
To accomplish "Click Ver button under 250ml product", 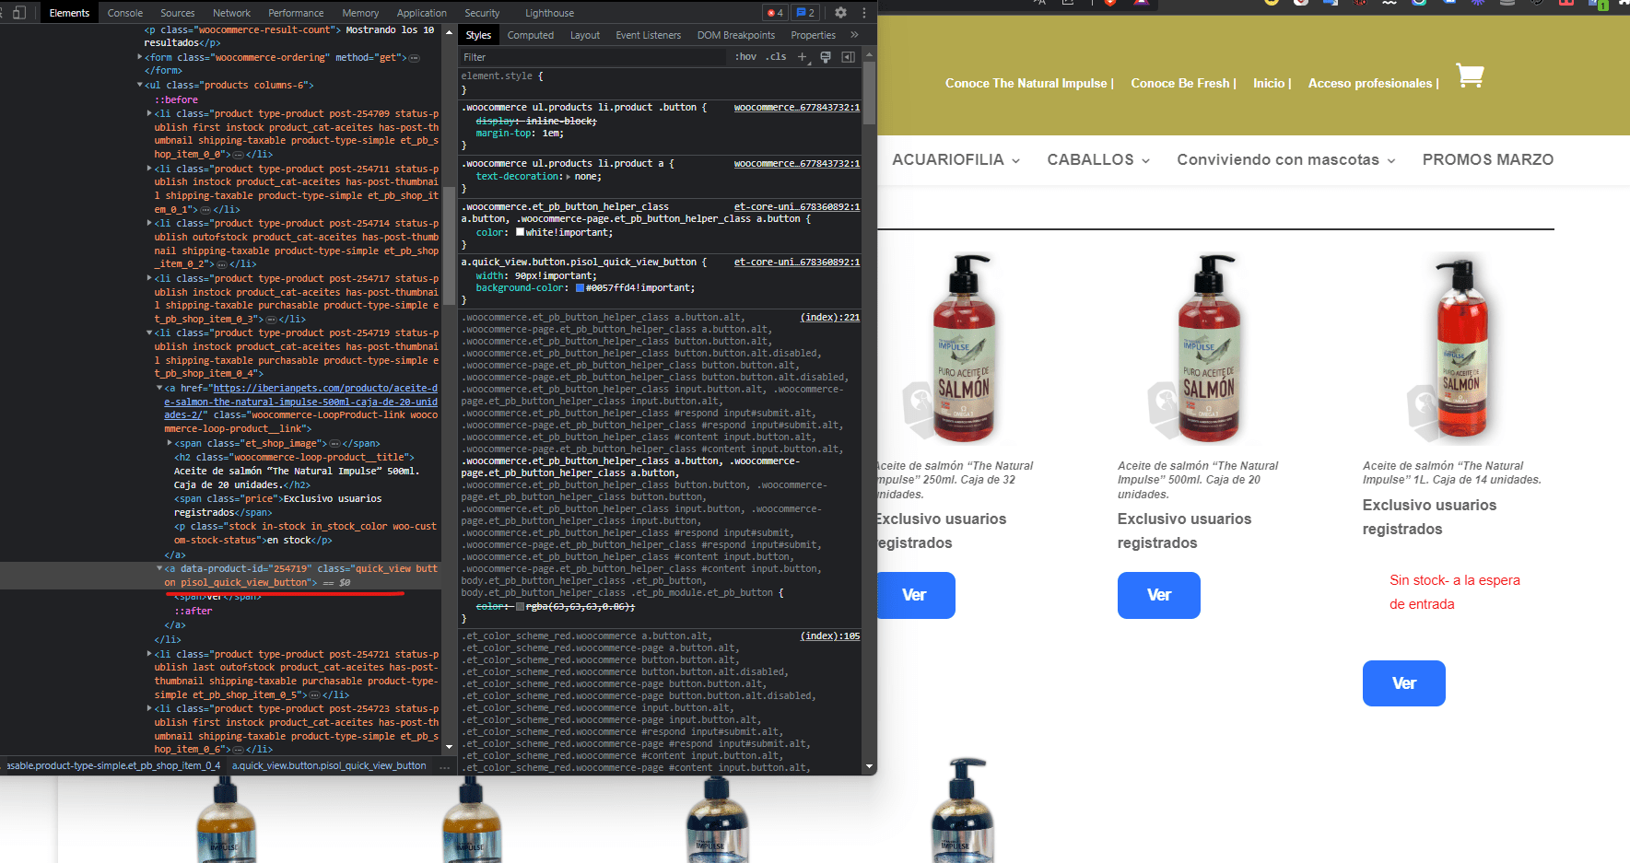I will (915, 595).
